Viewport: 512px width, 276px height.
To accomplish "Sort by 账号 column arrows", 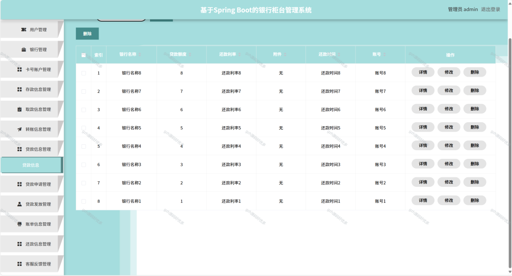I will click(x=384, y=55).
